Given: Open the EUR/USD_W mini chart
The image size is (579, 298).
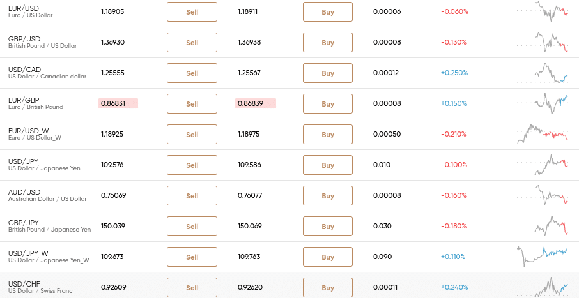Looking at the screenshot, I should click(543, 134).
